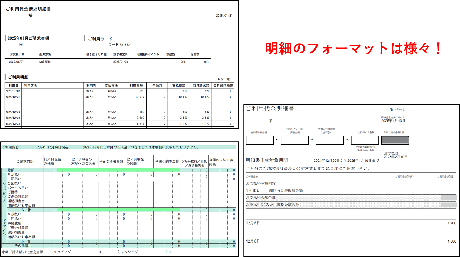Click the 今回ご利用金額 column header

click(111, 161)
